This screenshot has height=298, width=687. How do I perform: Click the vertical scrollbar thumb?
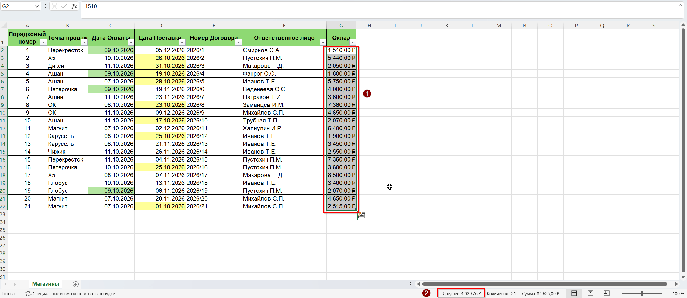(683, 150)
